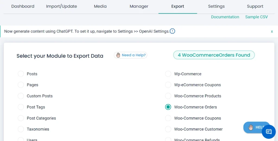
Task: Select the Taxonomies radio option
Action: coord(21,129)
